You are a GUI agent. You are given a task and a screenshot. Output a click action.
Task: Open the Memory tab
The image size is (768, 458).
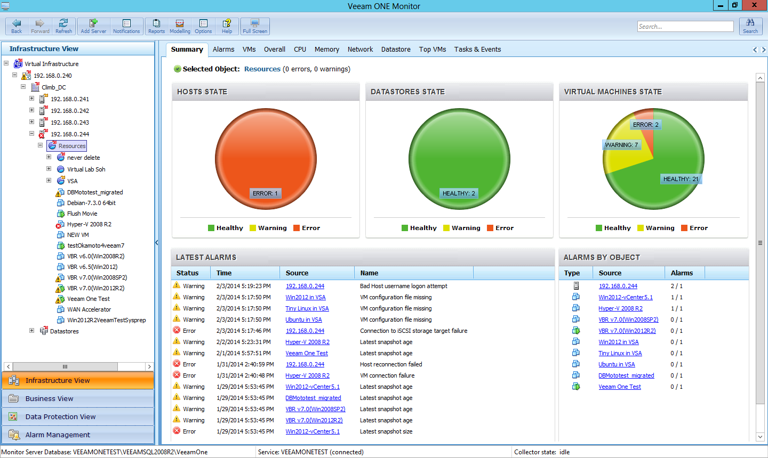coord(327,49)
